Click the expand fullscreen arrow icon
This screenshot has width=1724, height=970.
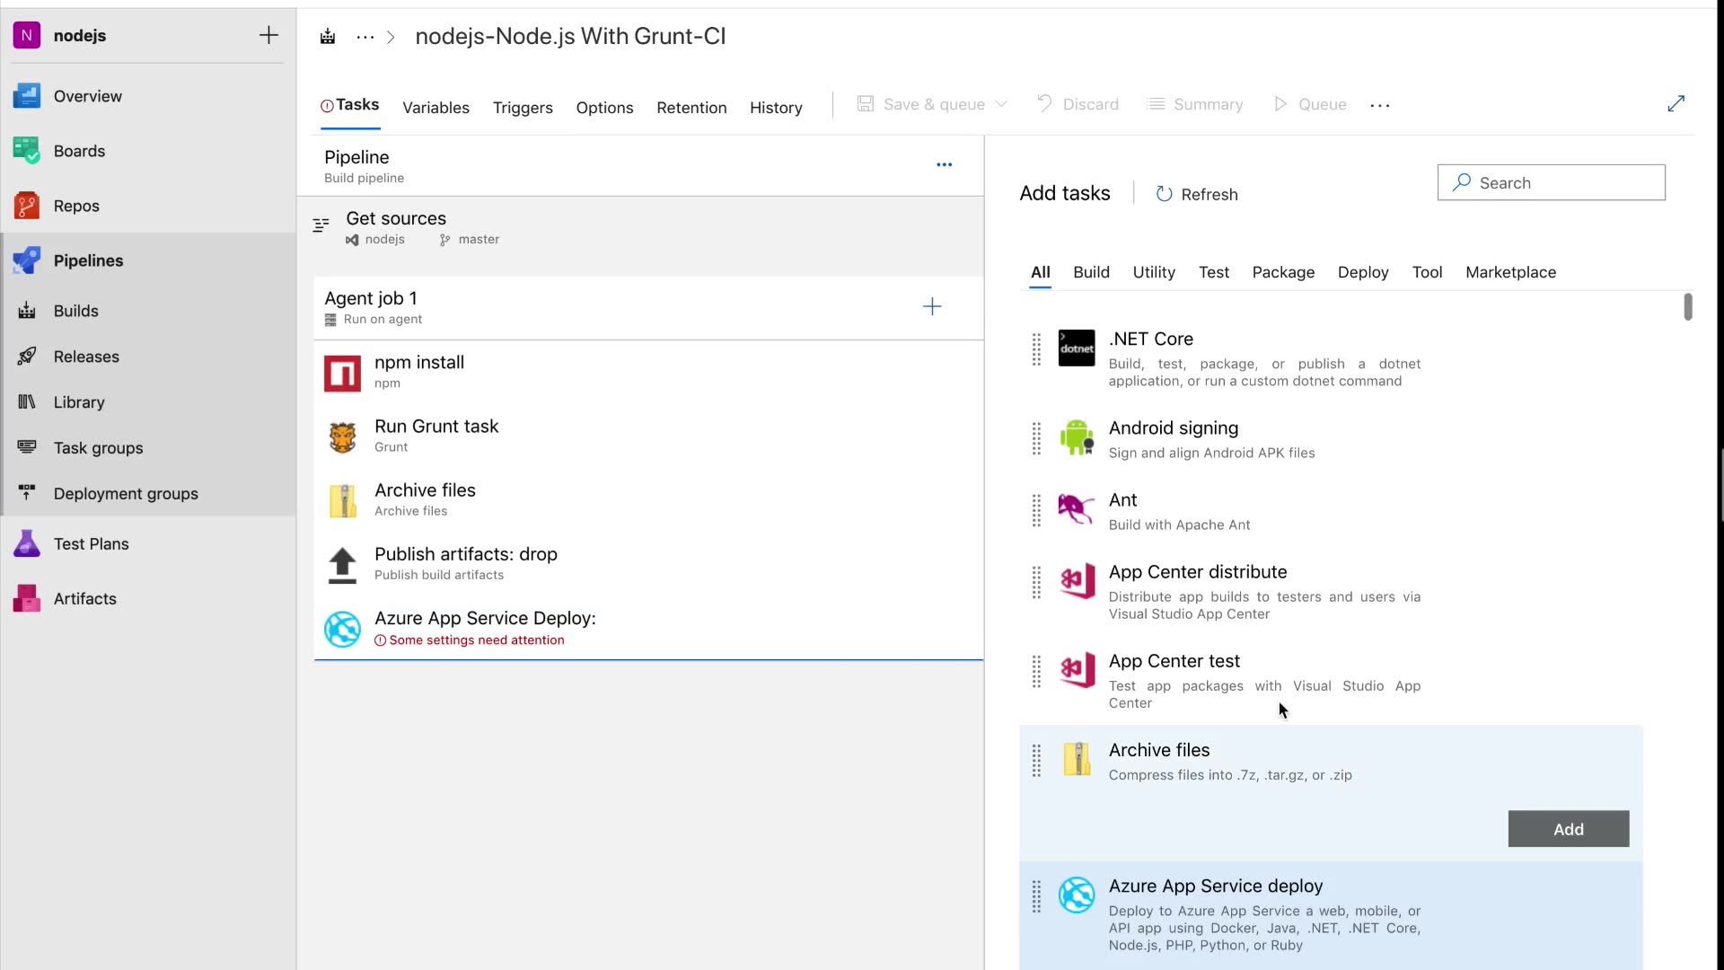point(1676,104)
